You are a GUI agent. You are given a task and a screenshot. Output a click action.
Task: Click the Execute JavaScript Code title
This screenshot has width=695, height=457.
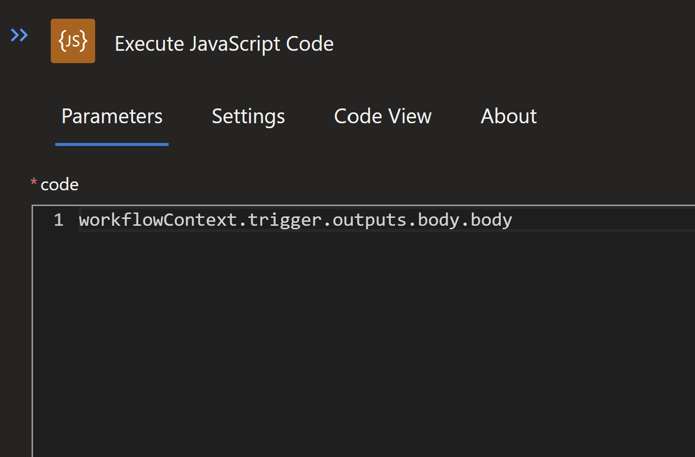tap(224, 44)
